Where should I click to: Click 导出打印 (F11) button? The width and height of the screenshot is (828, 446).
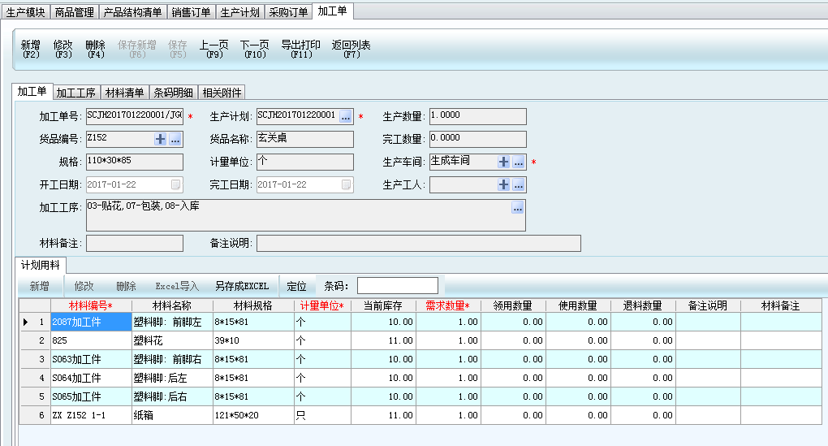[300, 50]
